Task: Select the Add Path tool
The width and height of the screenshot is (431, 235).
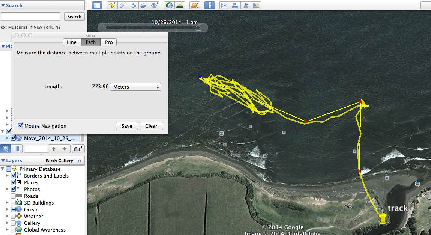Action: coord(134,5)
